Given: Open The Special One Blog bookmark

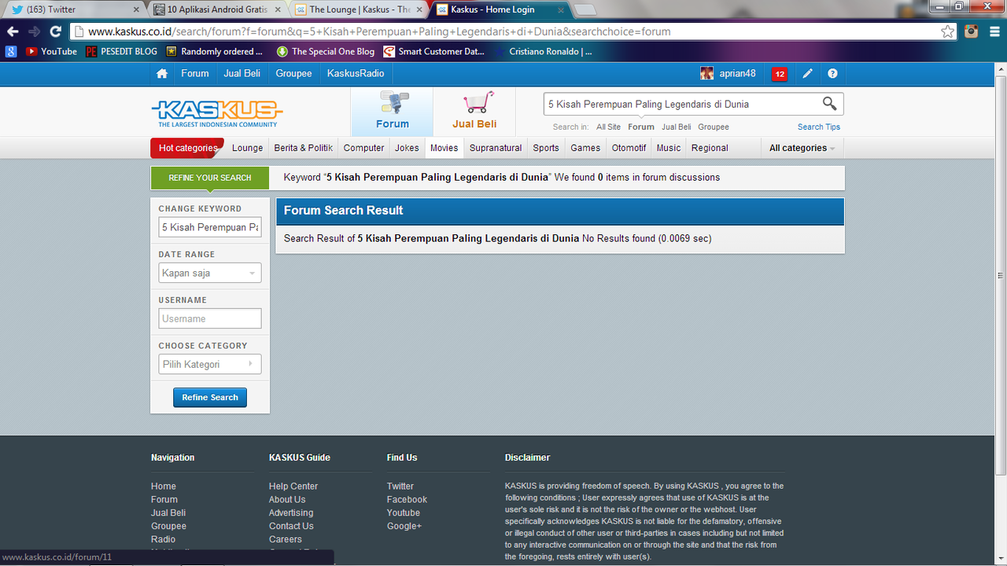Looking at the screenshot, I should [326, 52].
